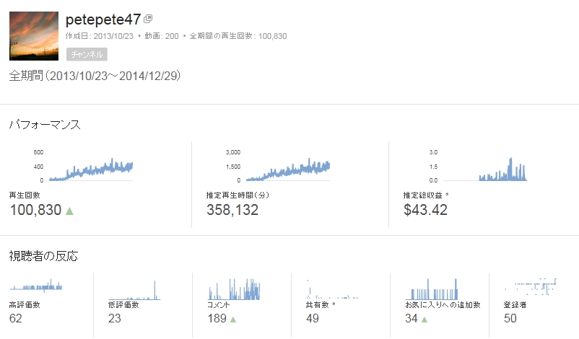This screenshot has height=339, width=579.
Task: Select the 再生回数 label
Action: pyautogui.click(x=25, y=195)
